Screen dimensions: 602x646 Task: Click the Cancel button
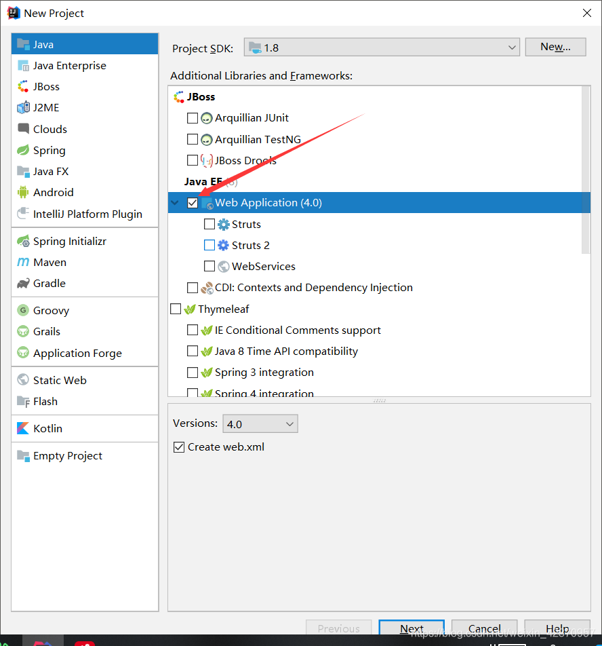click(484, 628)
